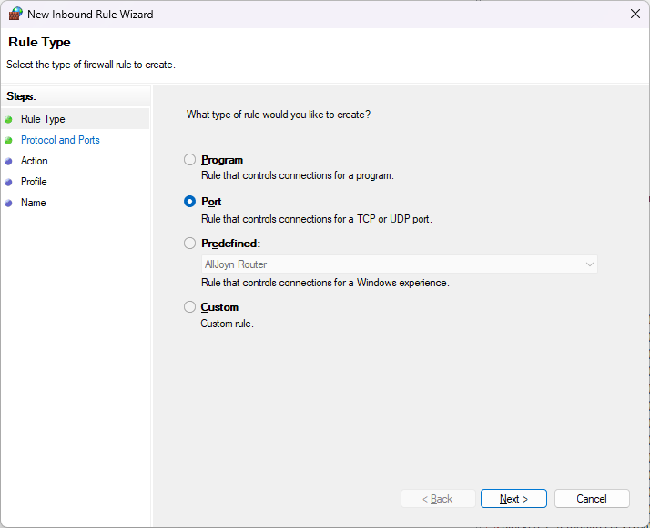Click green bullet beside Rule Type step
Image resolution: width=650 pixels, height=528 pixels.
pos(9,119)
